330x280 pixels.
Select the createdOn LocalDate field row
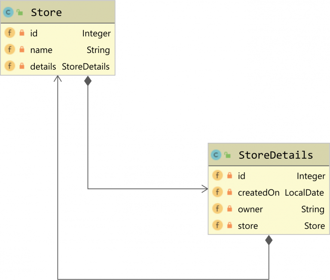[x=269, y=192]
